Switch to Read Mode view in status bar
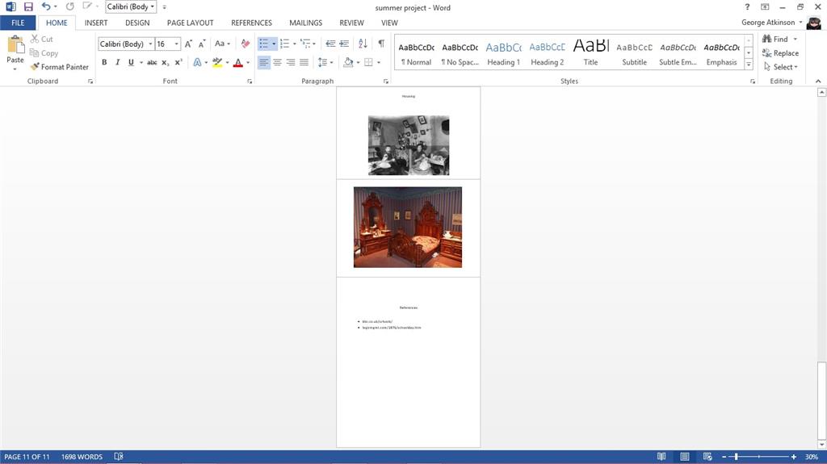Screen dimensions: 827x464 click(661, 457)
